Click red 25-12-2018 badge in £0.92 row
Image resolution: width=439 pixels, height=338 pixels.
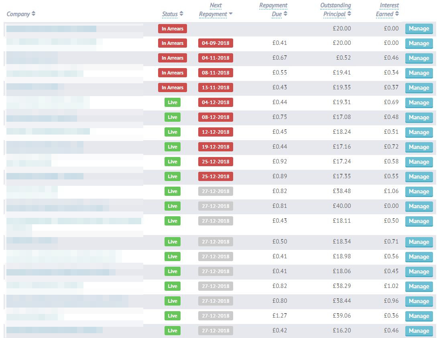(215, 162)
